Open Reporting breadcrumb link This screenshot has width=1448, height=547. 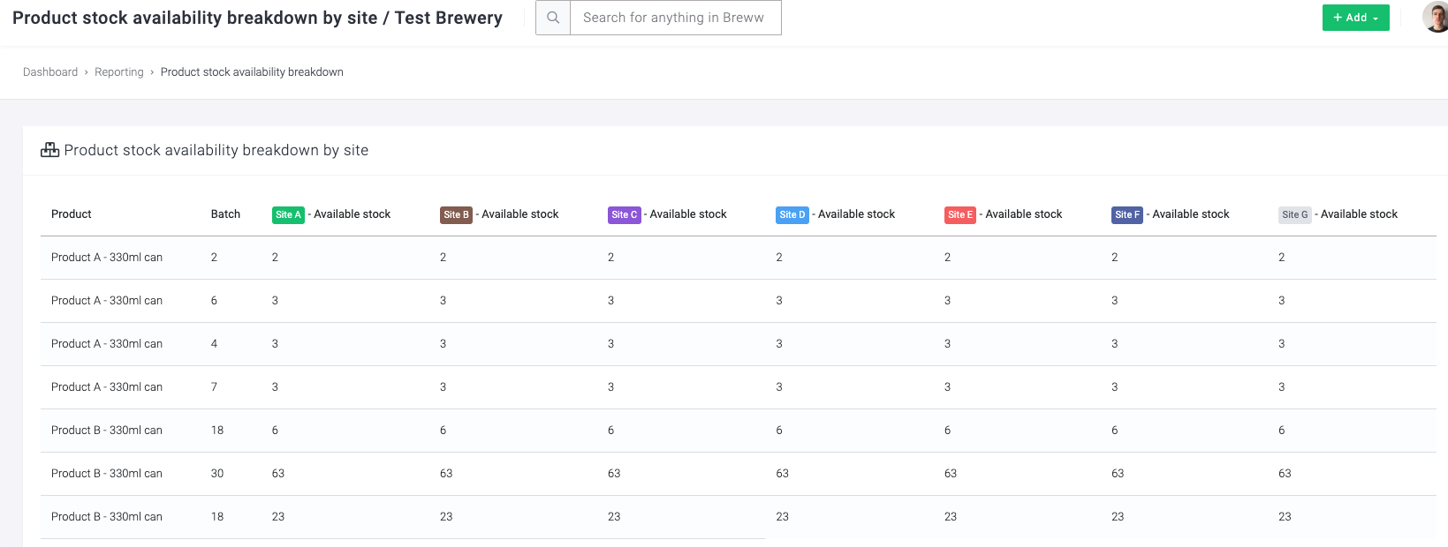click(119, 72)
